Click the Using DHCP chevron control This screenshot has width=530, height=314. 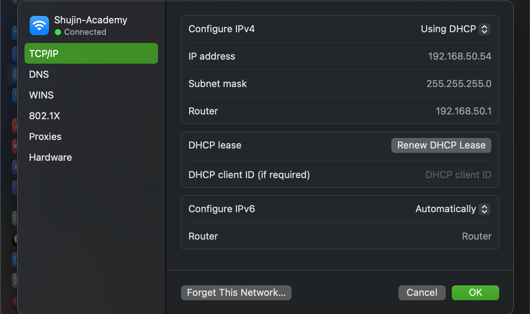(x=484, y=29)
